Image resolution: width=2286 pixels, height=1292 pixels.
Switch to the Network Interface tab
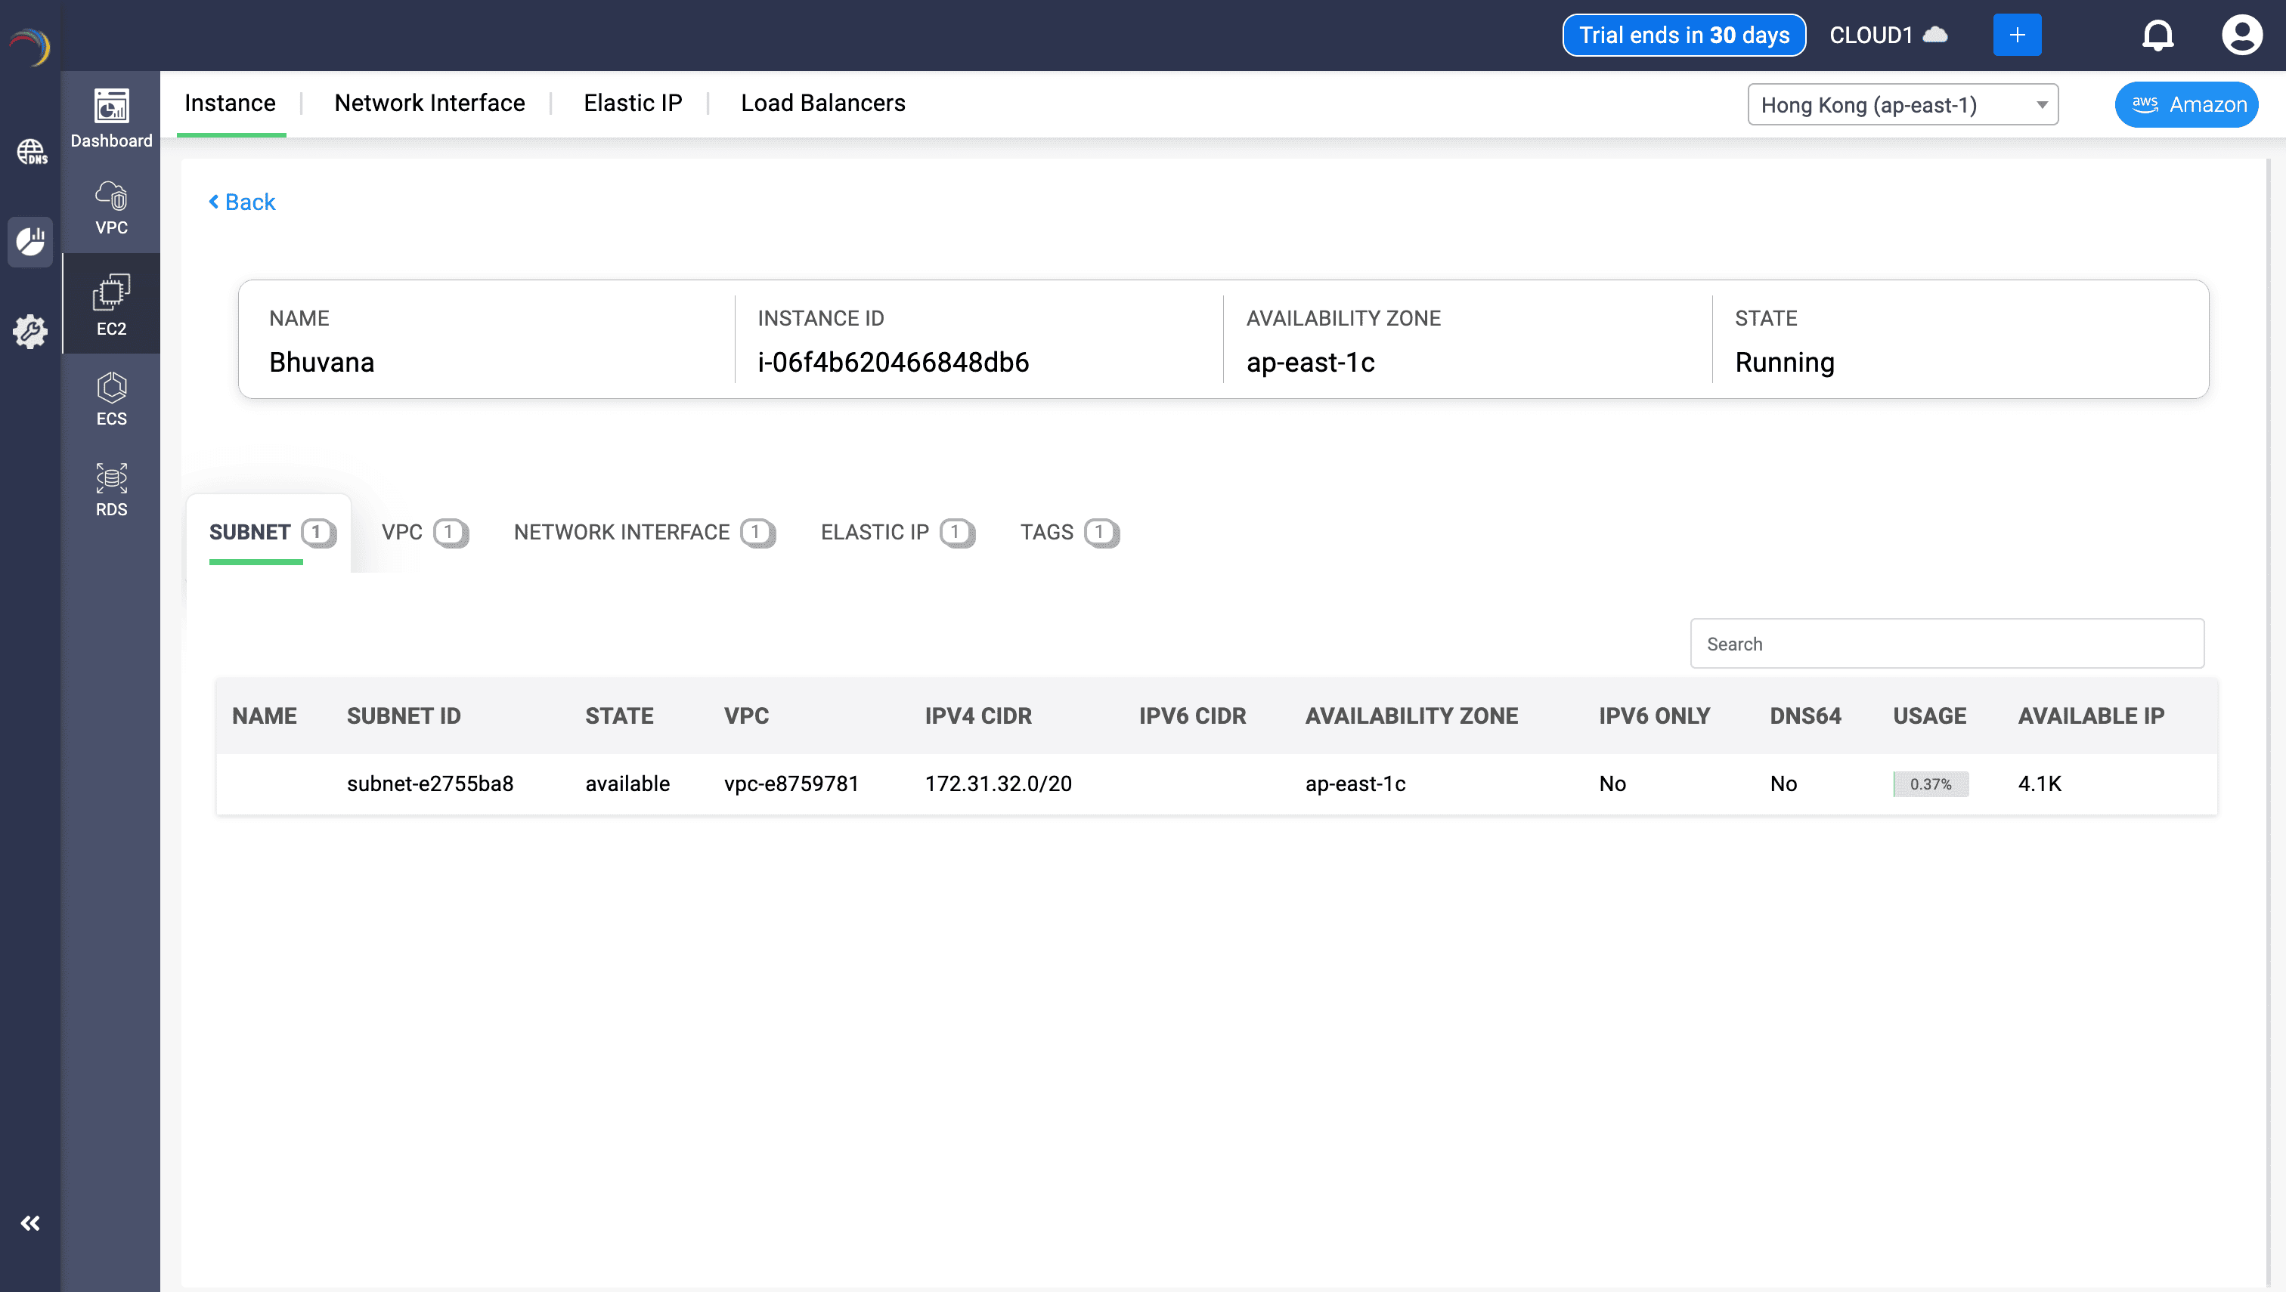click(429, 103)
